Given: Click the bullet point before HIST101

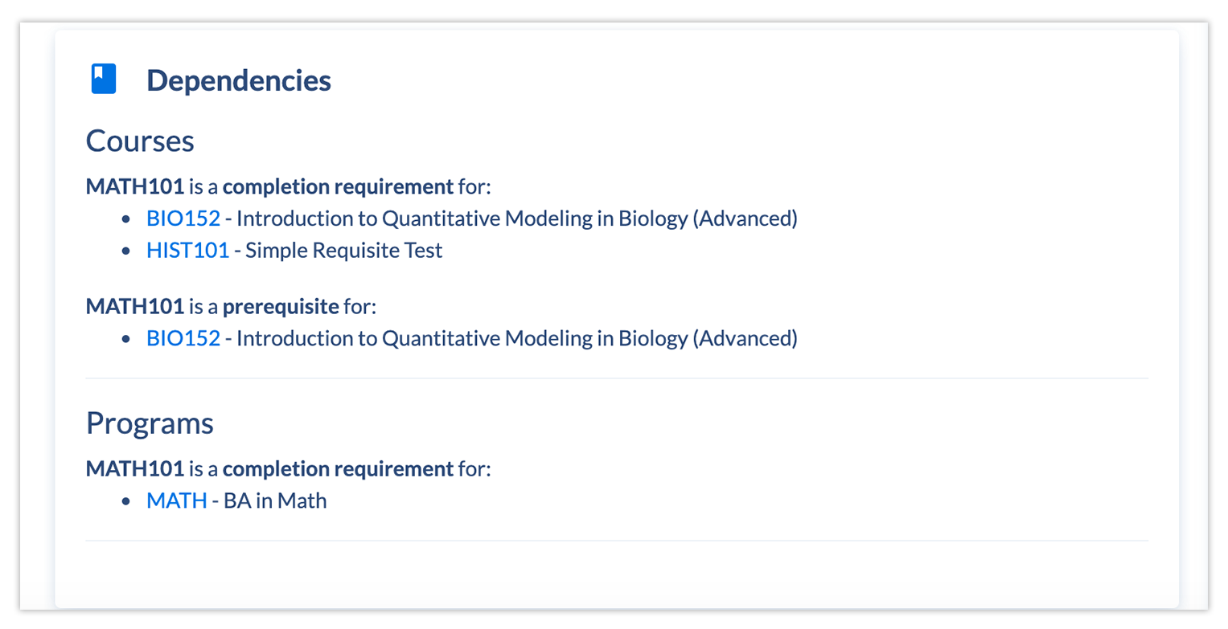Looking at the screenshot, I should pyautogui.click(x=125, y=251).
